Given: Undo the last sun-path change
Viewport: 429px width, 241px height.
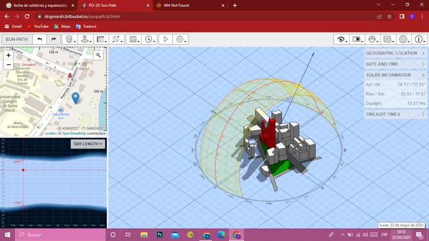Looking at the screenshot, I should click(40, 39).
